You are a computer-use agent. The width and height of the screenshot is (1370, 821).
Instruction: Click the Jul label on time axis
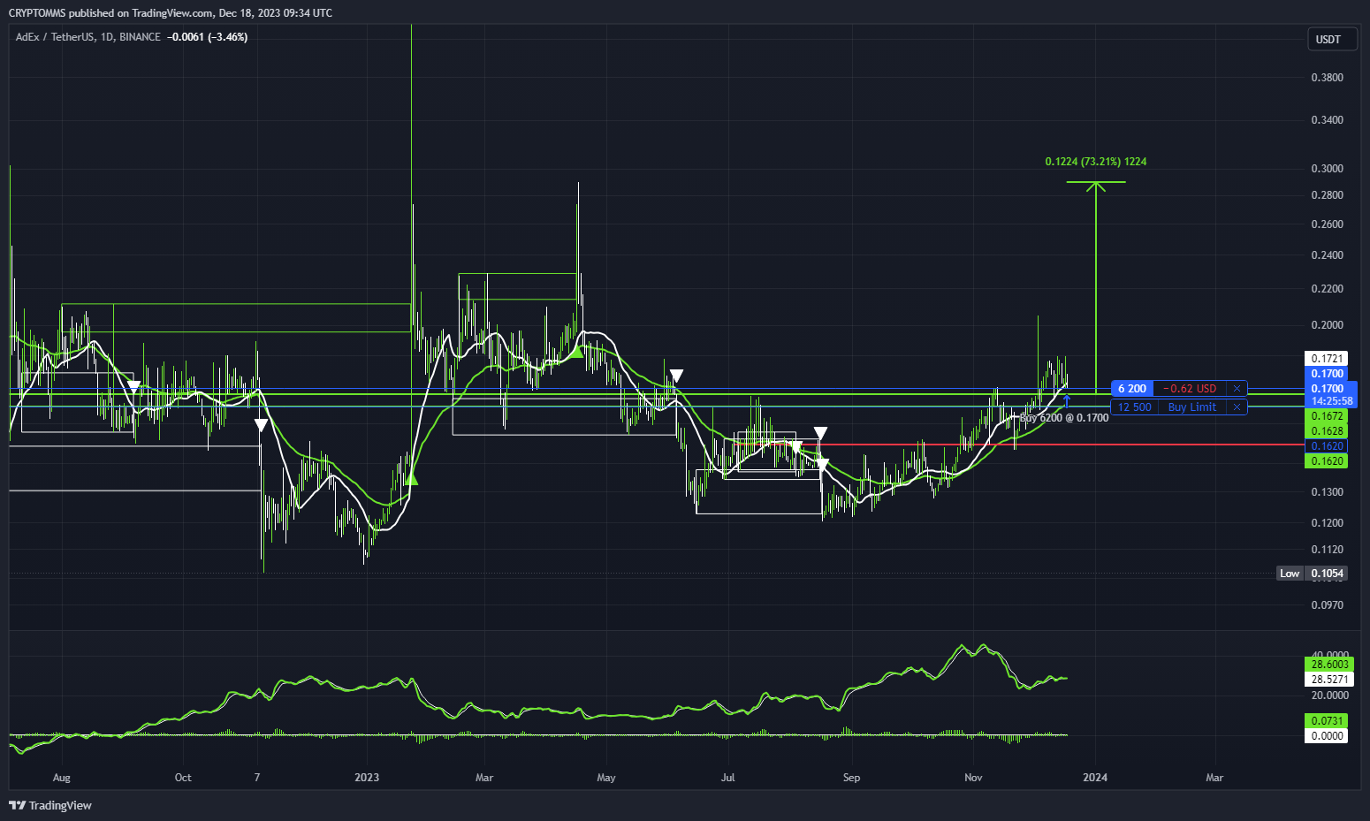pyautogui.click(x=728, y=778)
